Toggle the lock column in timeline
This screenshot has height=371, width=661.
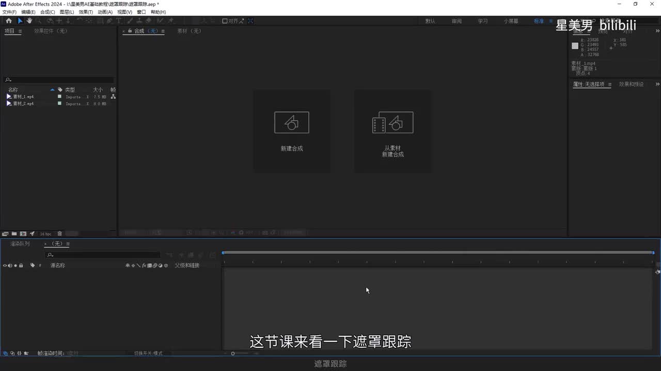(21, 265)
